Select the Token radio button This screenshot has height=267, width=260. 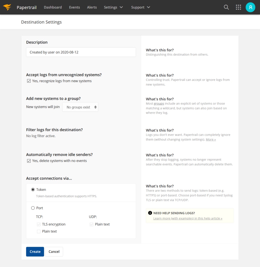[33, 190]
